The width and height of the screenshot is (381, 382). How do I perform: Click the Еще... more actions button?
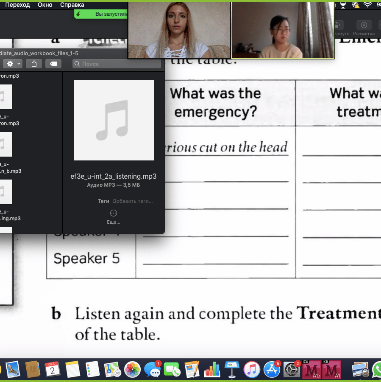pos(114,217)
